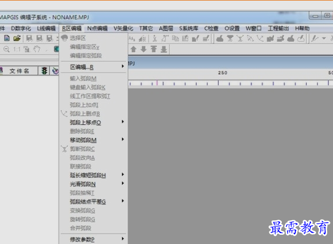Expand the 延长缩短弧段H submenu
The height and width of the screenshot is (244, 333).
94,175
